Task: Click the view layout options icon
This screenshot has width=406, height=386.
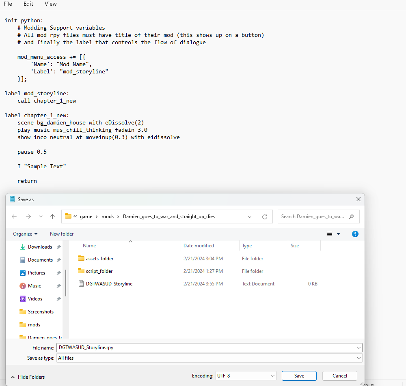Action: [330, 234]
